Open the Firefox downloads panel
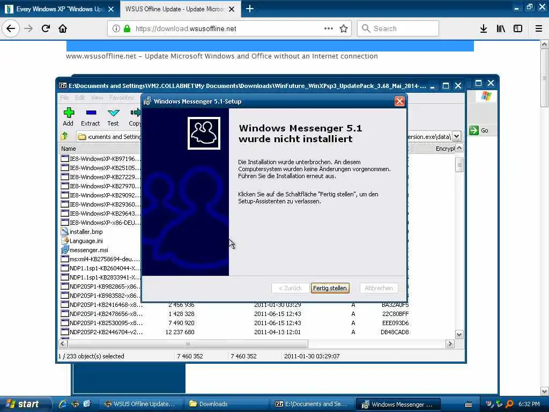549x412 pixels. pyautogui.click(x=484, y=28)
